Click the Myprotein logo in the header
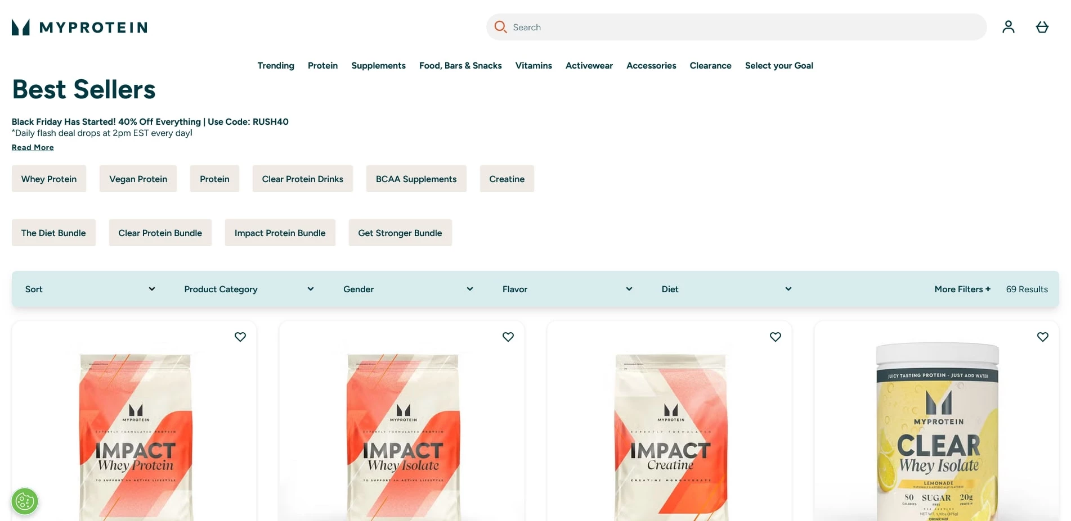The image size is (1071, 521). (x=79, y=27)
